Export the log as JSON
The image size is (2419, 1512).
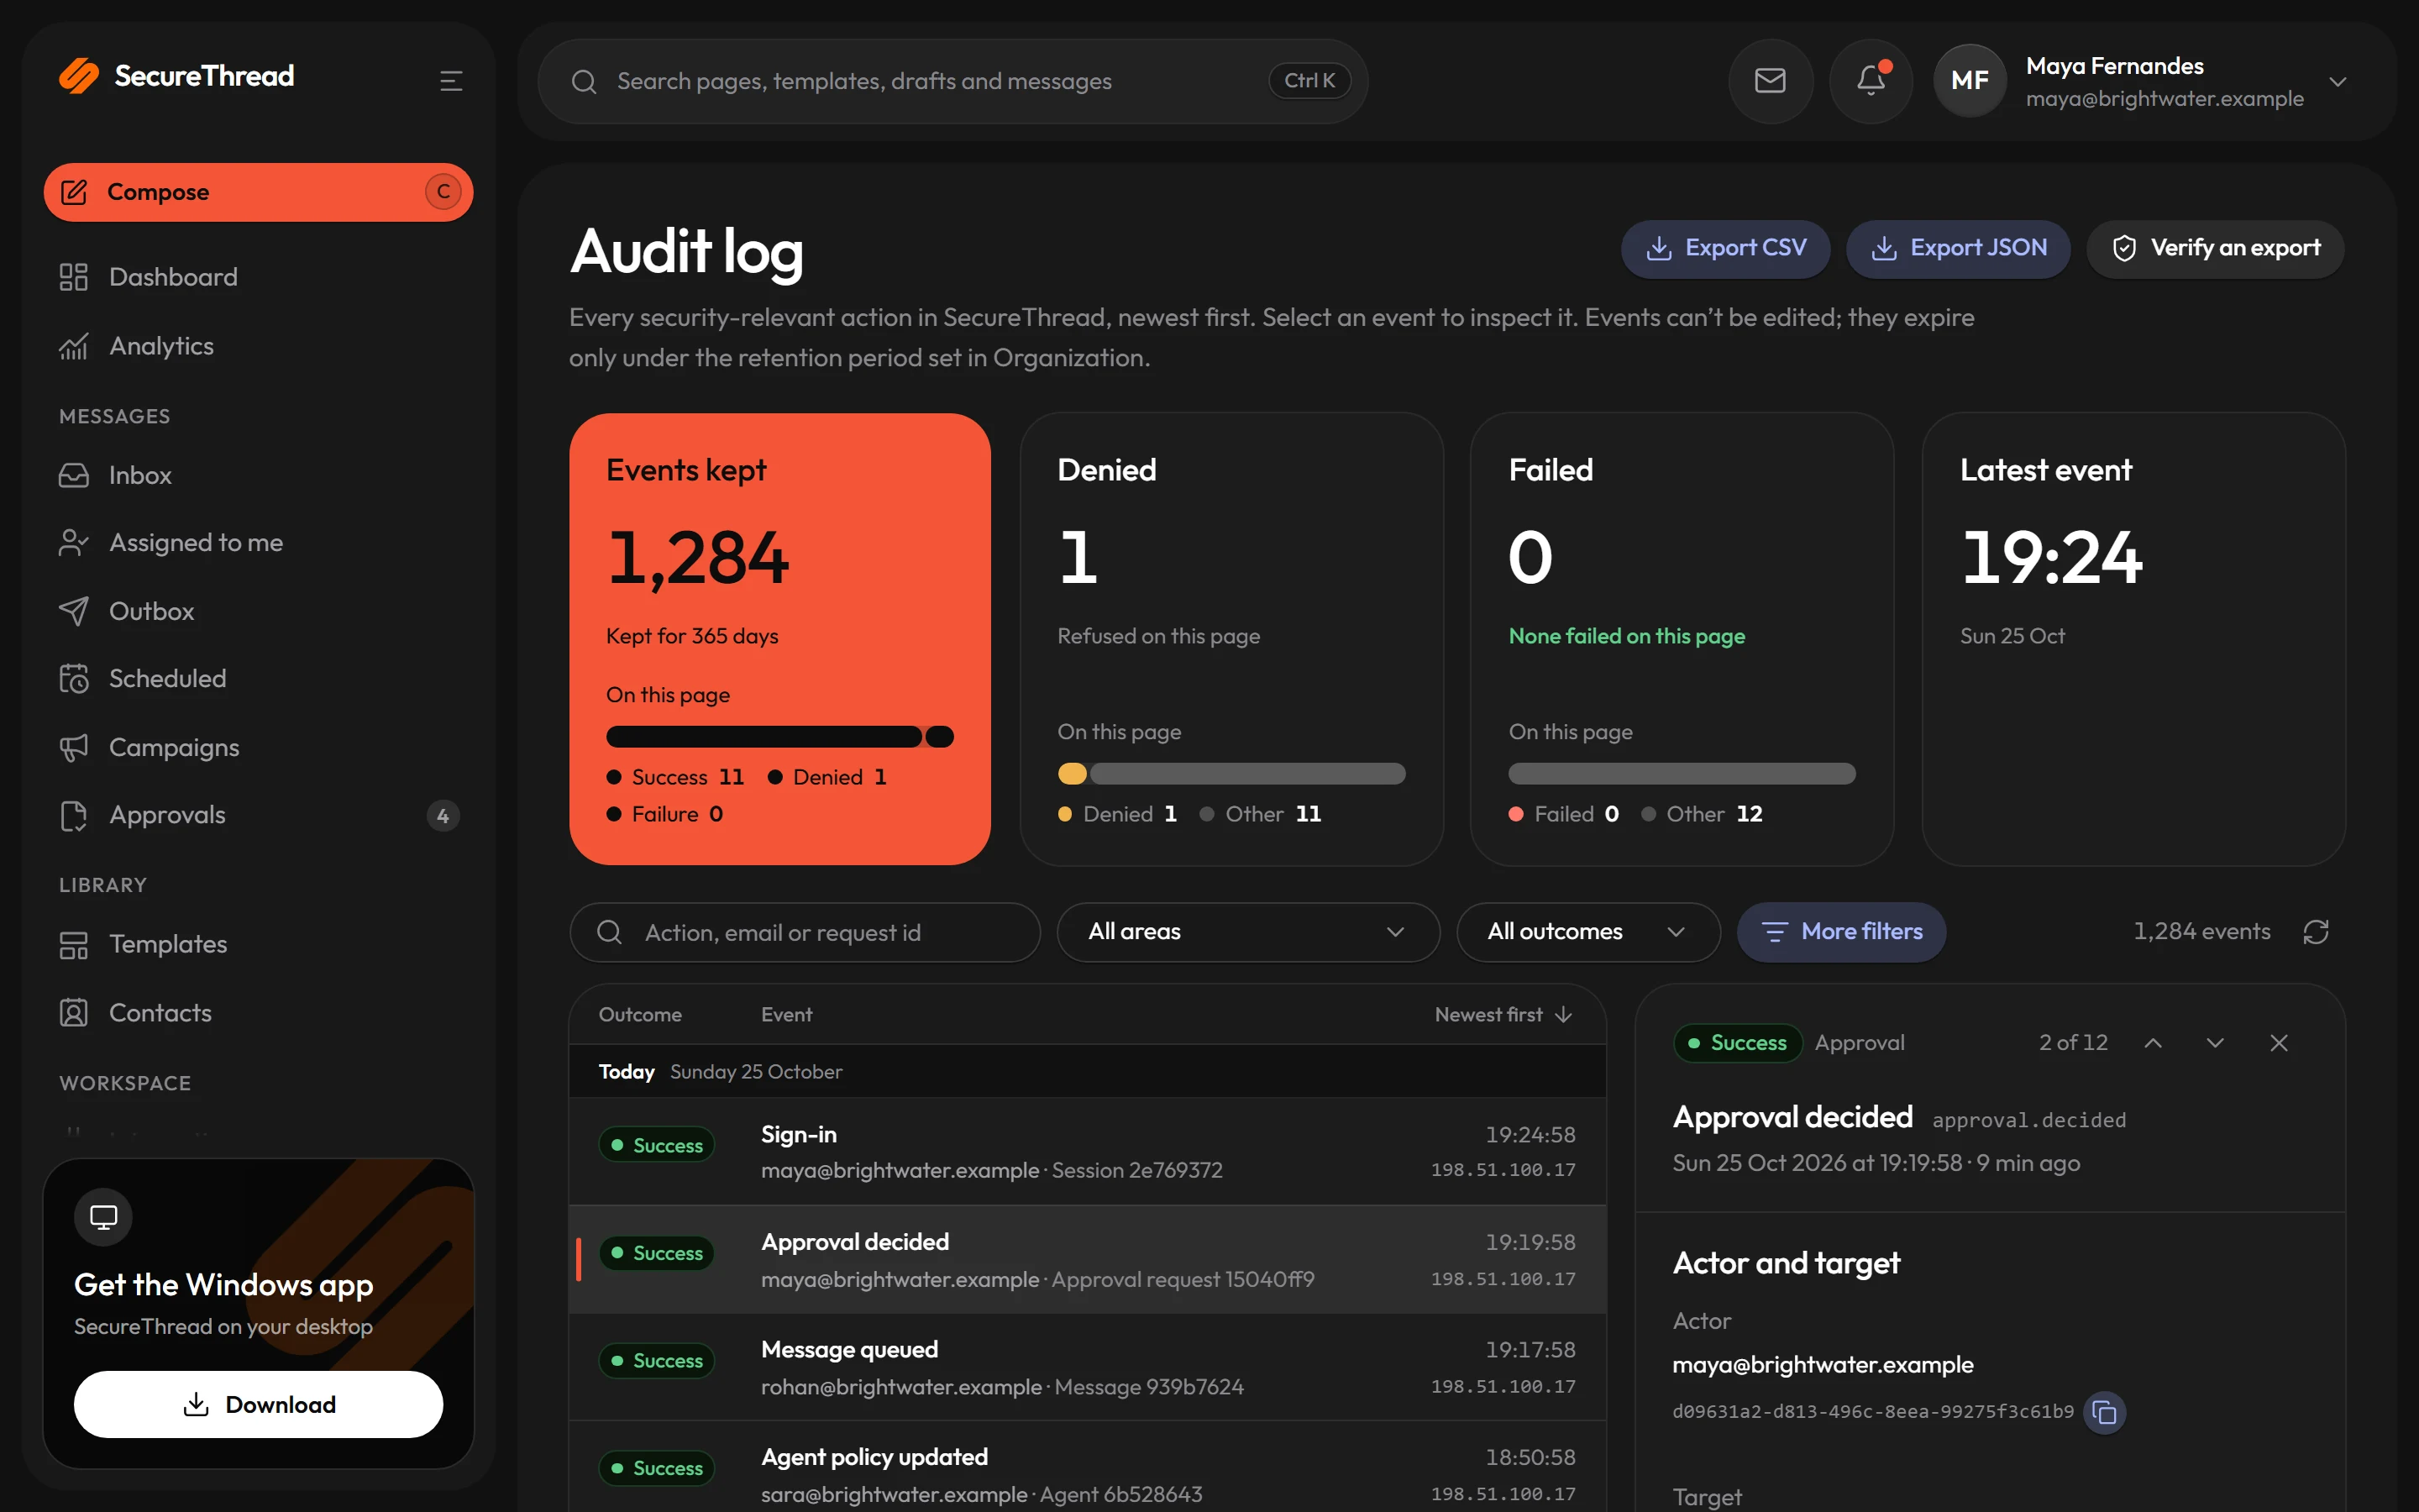pos(1957,248)
